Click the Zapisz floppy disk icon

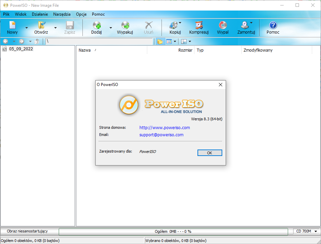click(70, 25)
